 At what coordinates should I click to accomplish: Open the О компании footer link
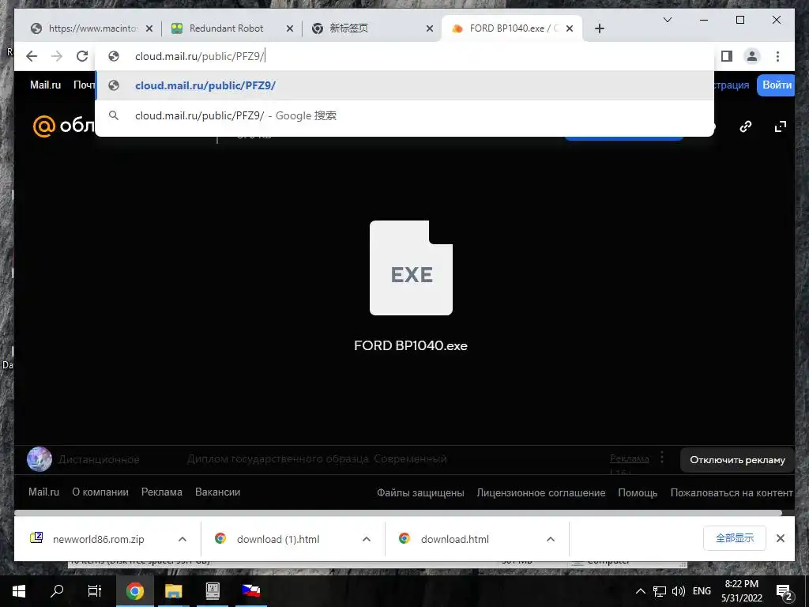coord(100,492)
